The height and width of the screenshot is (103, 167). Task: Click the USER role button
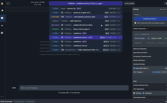(14, 88)
